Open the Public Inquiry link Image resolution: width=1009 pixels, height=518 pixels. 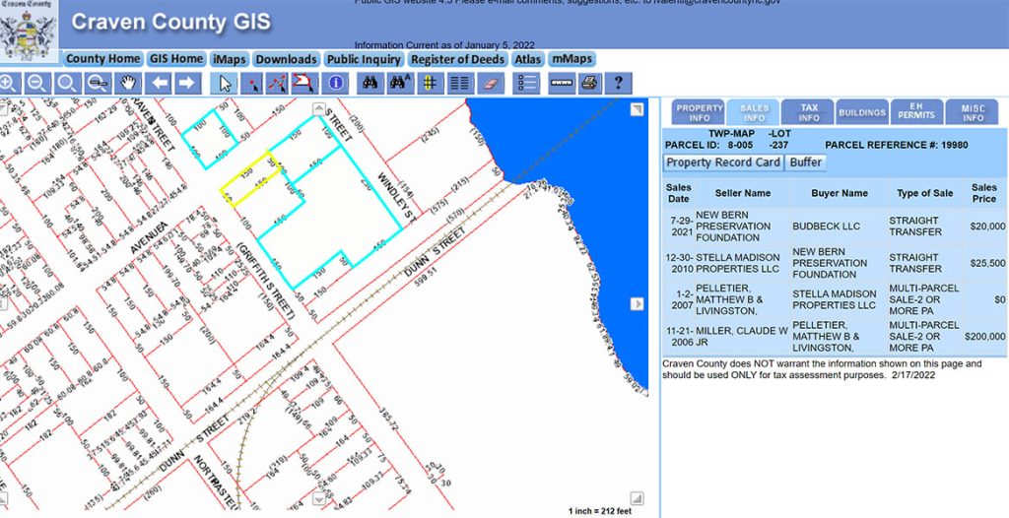pos(365,59)
